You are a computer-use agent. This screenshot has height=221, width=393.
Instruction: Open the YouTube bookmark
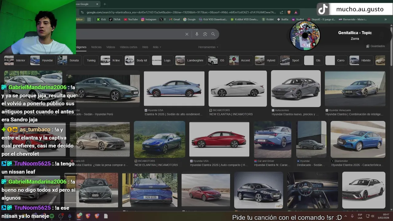pos(131,19)
